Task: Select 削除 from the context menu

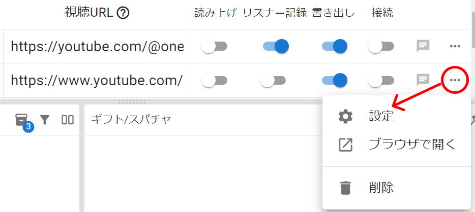Action: click(381, 188)
